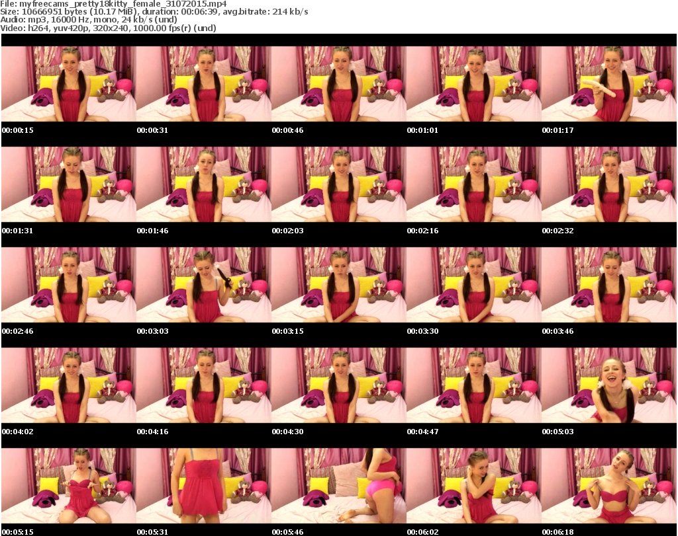Select the thumbnail frame labeled 00:03:46

point(609,285)
